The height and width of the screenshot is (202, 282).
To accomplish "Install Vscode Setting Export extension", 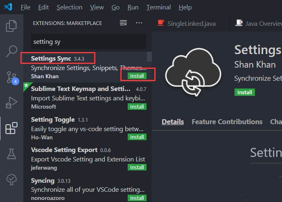I will (137, 167).
